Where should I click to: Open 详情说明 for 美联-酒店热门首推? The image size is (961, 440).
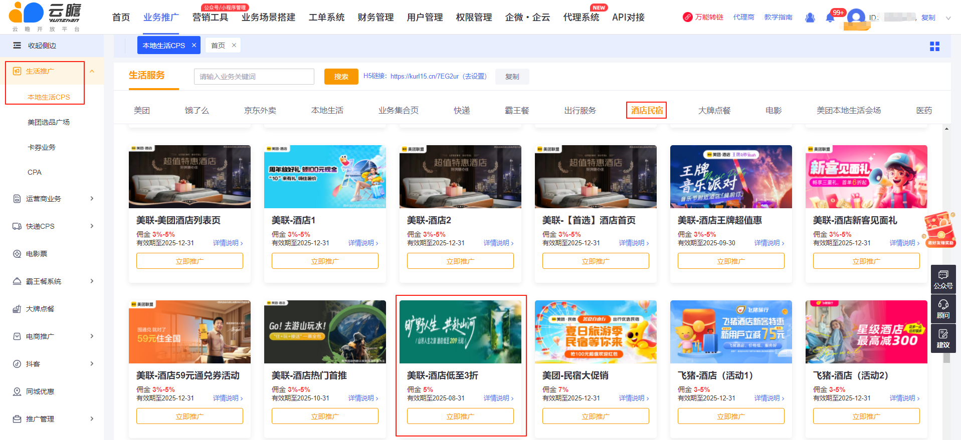click(x=363, y=398)
